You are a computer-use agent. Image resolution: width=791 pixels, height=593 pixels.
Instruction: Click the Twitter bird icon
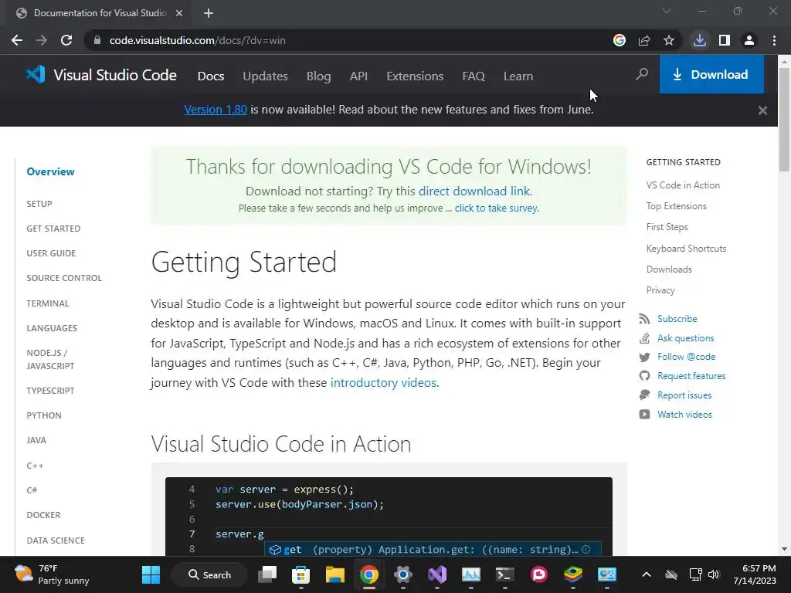coord(644,357)
